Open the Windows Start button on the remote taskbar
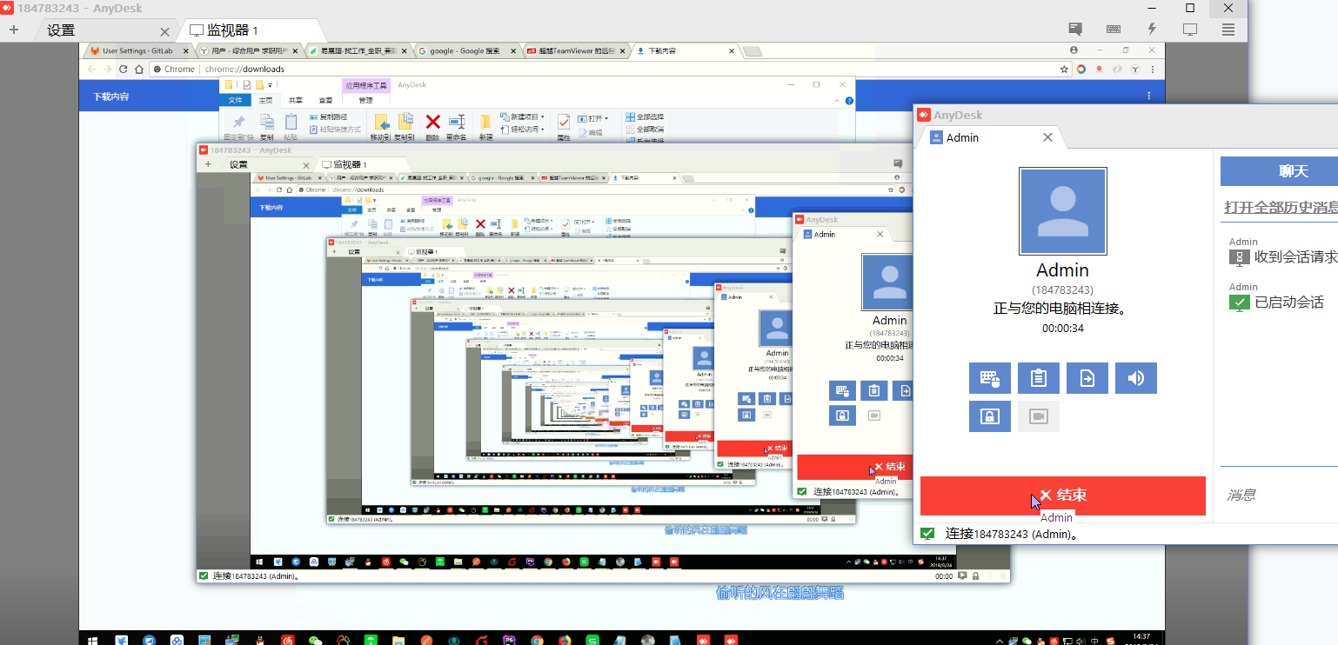Image resolution: width=1338 pixels, height=645 pixels. (x=93, y=641)
